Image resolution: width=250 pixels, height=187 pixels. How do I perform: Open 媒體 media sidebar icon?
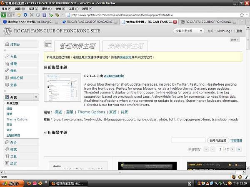pyautogui.click(x=7, y=64)
